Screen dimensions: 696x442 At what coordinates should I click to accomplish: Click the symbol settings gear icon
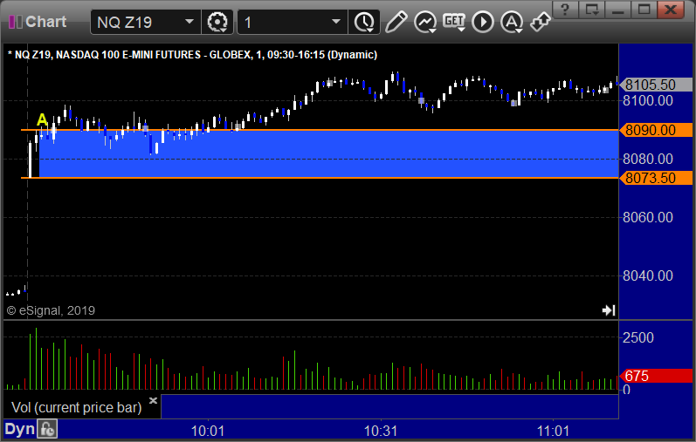pyautogui.click(x=217, y=22)
